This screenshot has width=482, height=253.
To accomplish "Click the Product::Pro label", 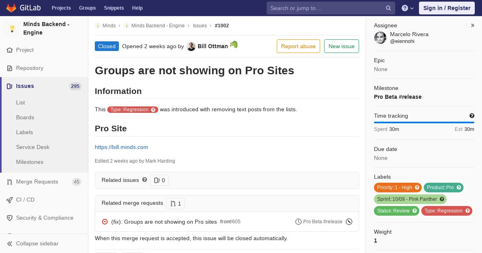I will click(443, 188).
